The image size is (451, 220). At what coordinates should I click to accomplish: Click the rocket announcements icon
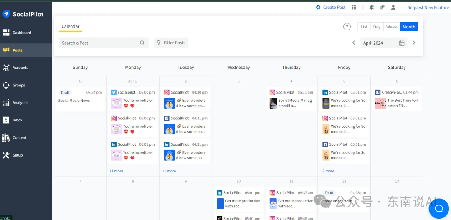[x=382, y=8]
